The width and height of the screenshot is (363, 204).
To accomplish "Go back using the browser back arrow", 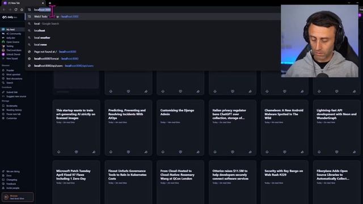I will point(4,10).
